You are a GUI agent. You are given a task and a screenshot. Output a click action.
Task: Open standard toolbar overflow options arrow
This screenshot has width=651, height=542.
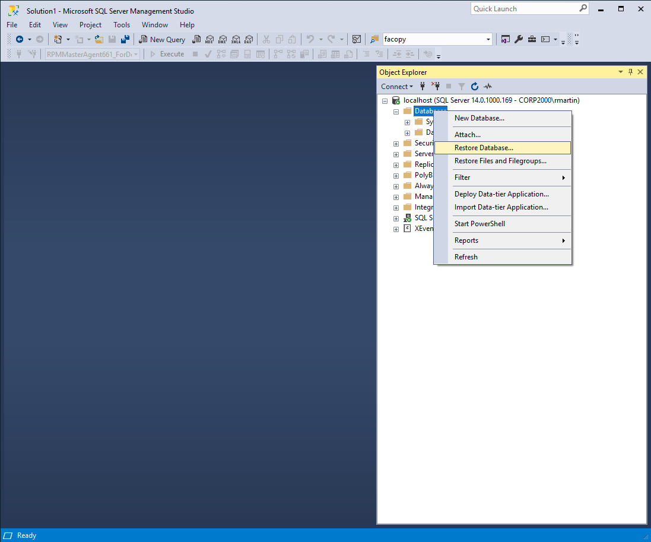(563, 42)
